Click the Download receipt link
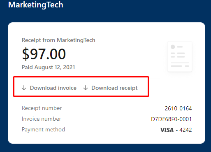 tap(110, 88)
